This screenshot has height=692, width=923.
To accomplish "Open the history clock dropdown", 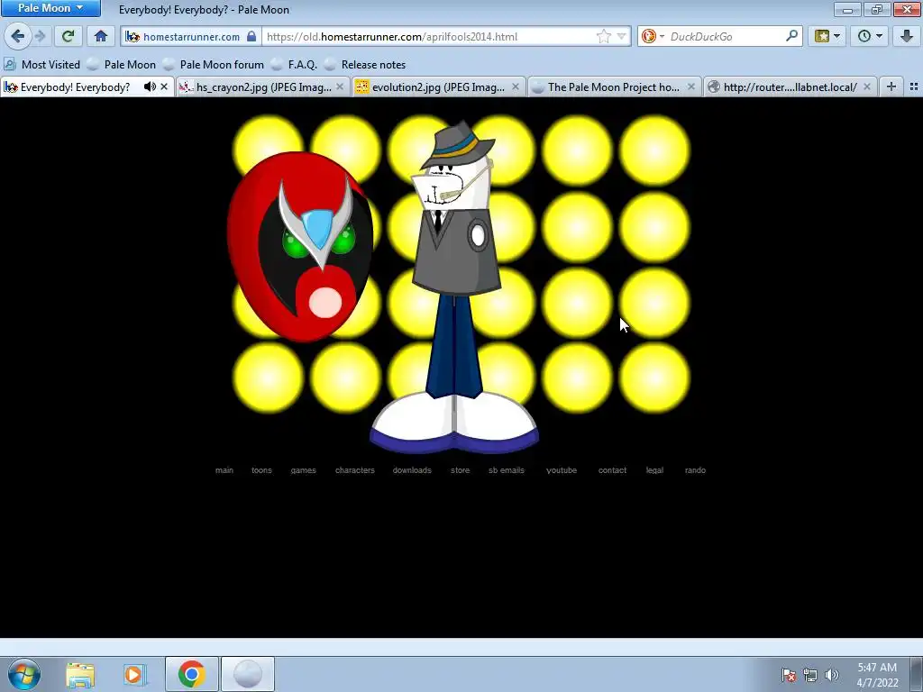I will click(x=870, y=36).
